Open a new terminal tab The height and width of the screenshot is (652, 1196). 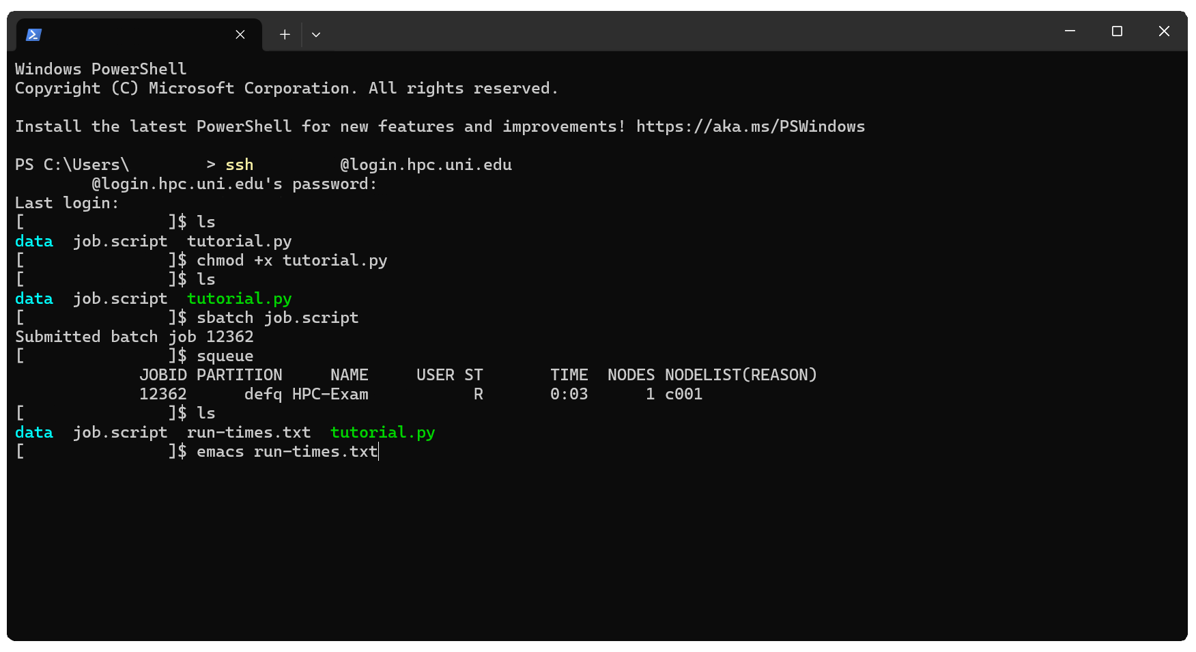pyautogui.click(x=285, y=34)
